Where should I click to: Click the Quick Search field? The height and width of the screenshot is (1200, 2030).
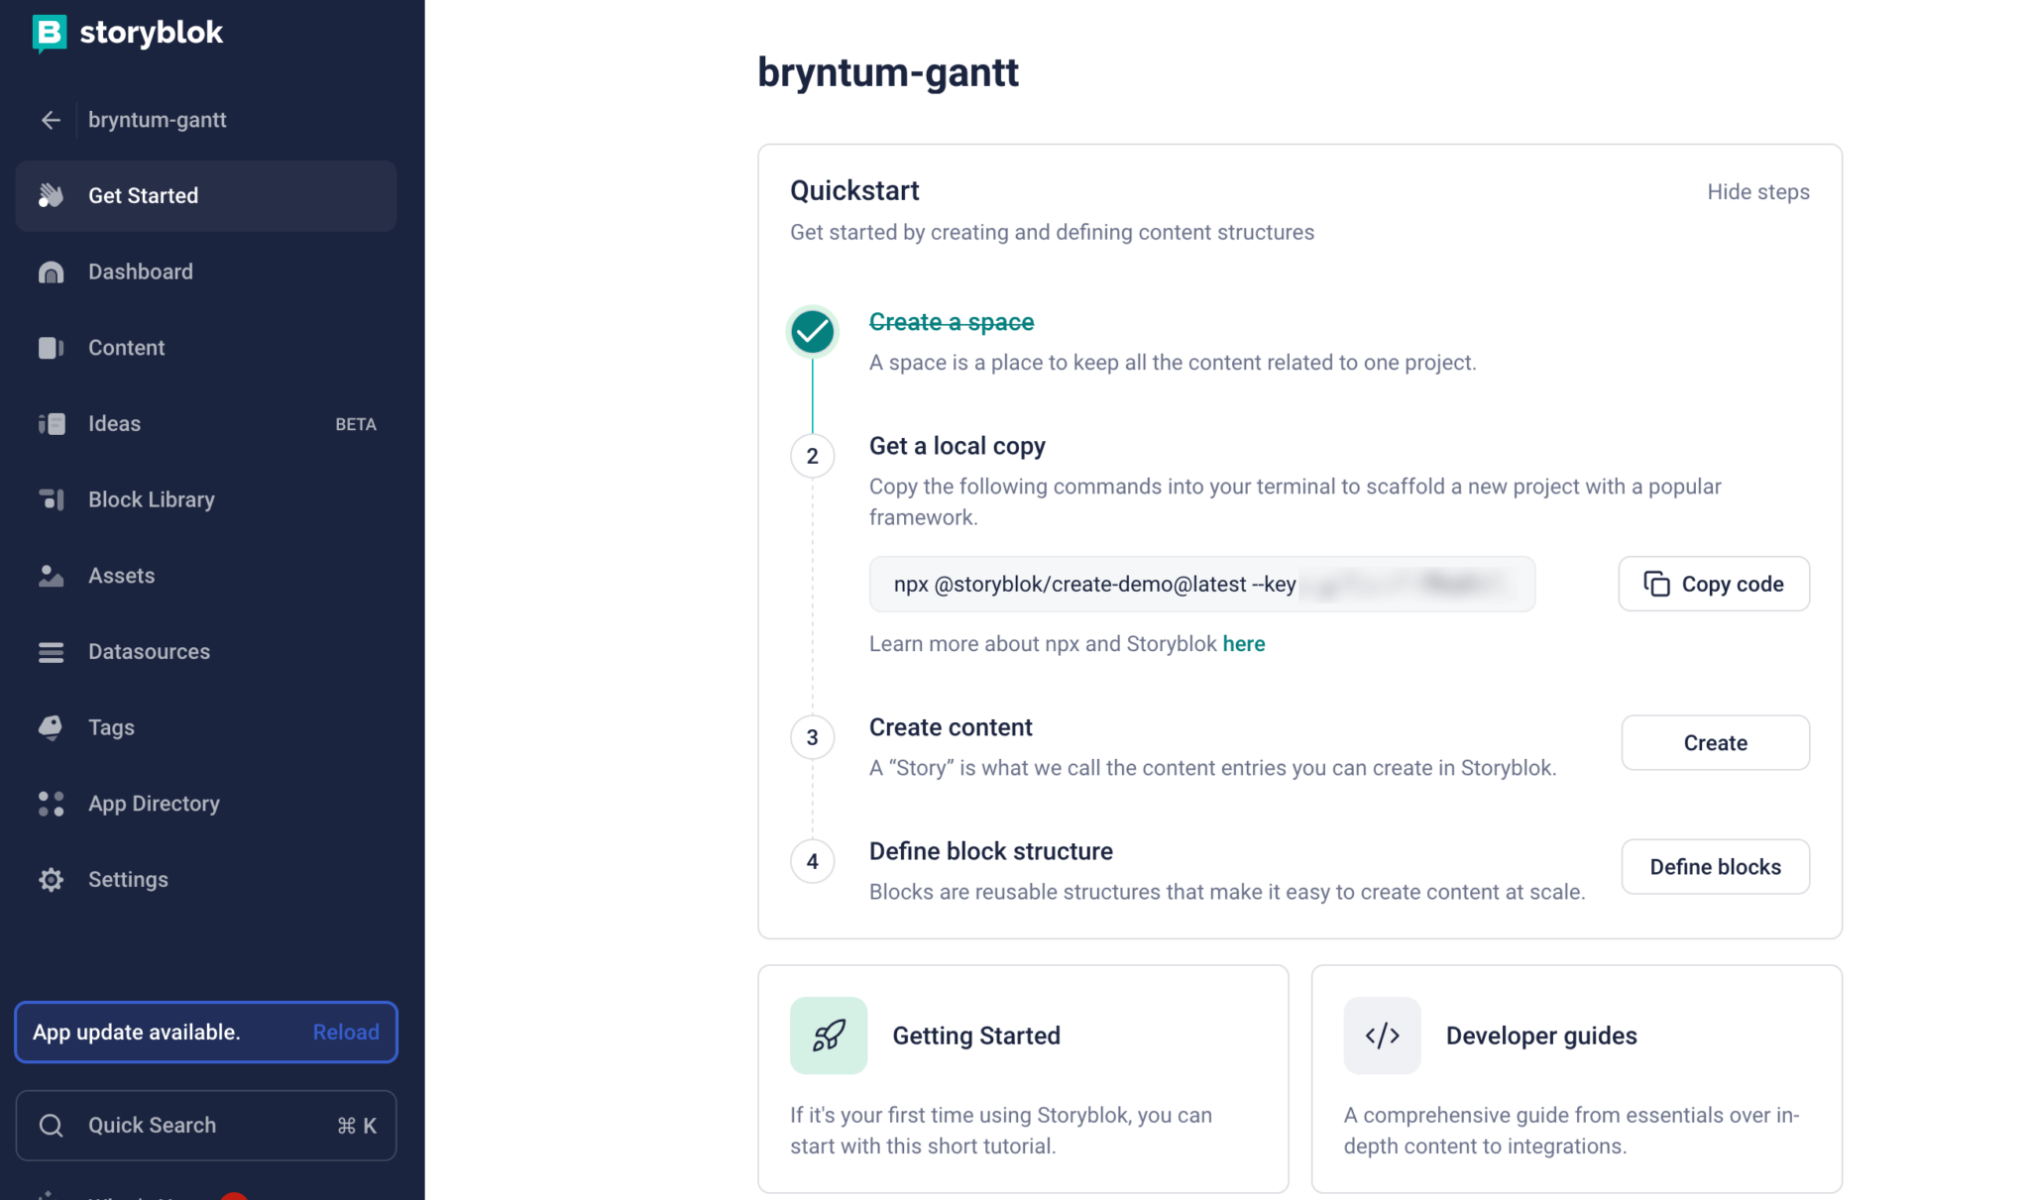206,1126
